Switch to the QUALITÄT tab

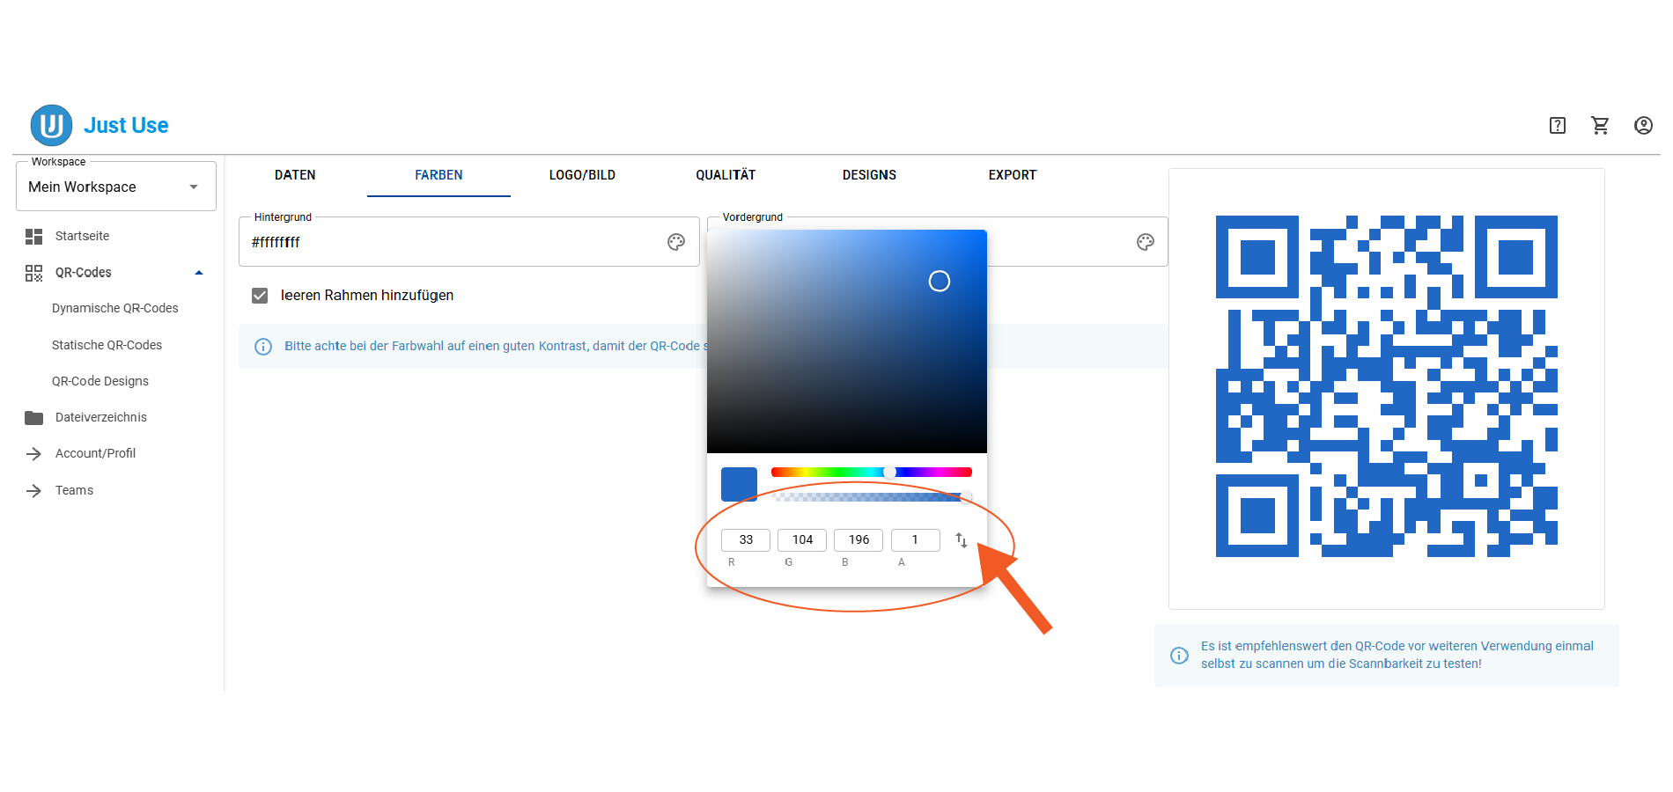pyautogui.click(x=726, y=175)
